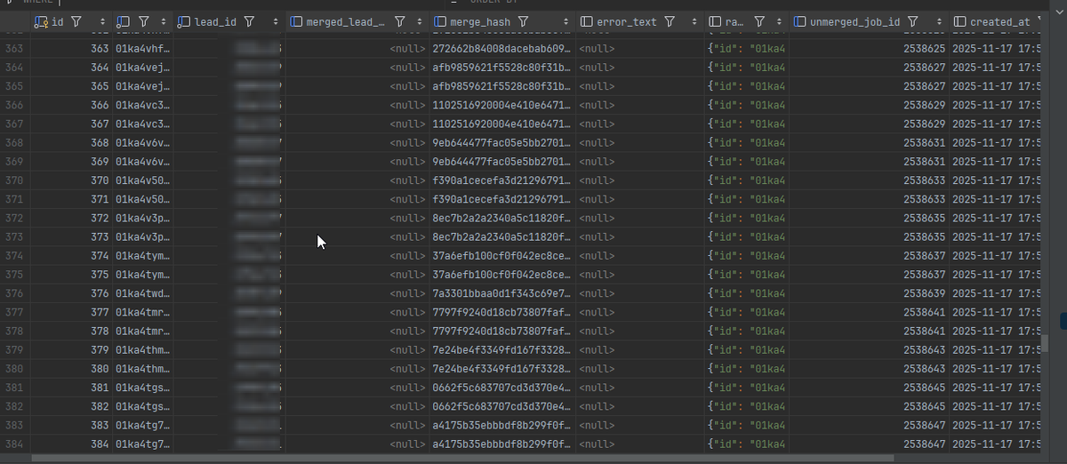Select created_at cell in row 378
1067x464 pixels.
(996, 331)
